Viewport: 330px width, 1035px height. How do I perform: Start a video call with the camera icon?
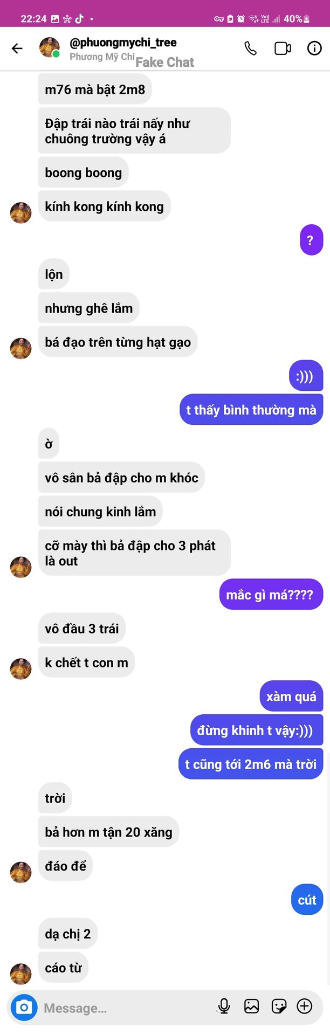pos(283,49)
